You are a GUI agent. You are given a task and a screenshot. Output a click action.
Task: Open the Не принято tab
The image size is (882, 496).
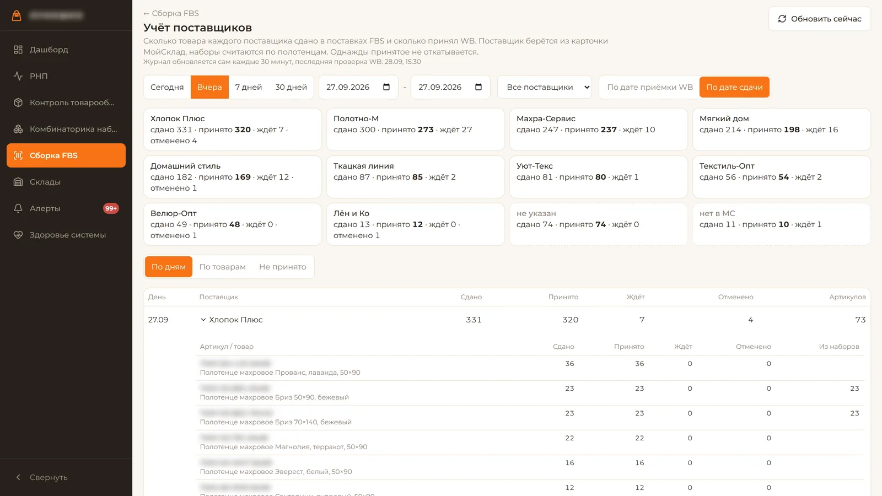tap(283, 267)
